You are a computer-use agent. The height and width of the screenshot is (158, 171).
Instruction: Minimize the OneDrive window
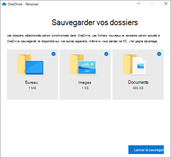138,3
